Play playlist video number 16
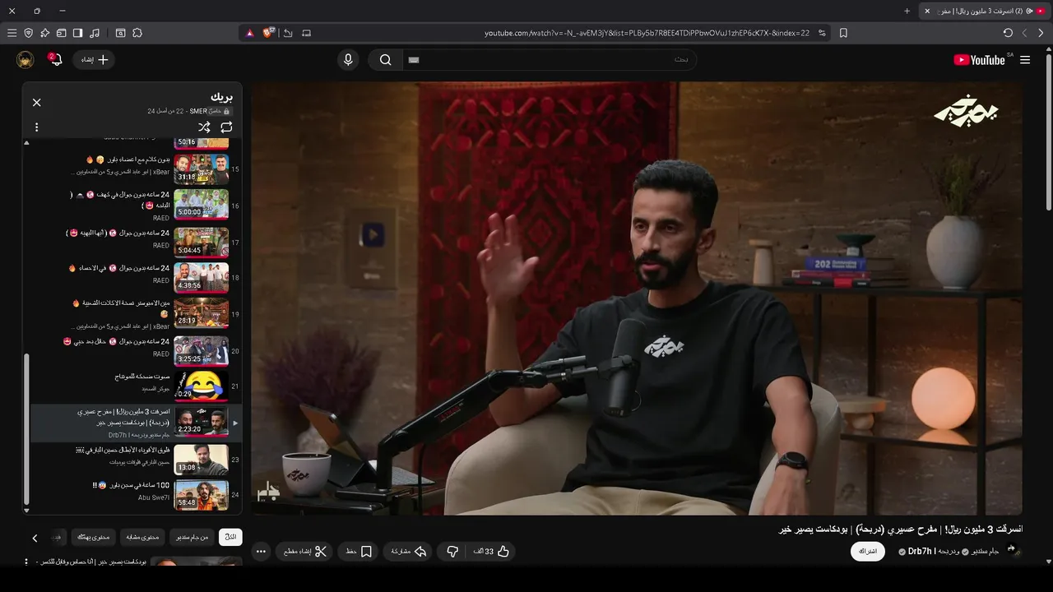This screenshot has height=592, width=1053. pyautogui.click(x=134, y=205)
